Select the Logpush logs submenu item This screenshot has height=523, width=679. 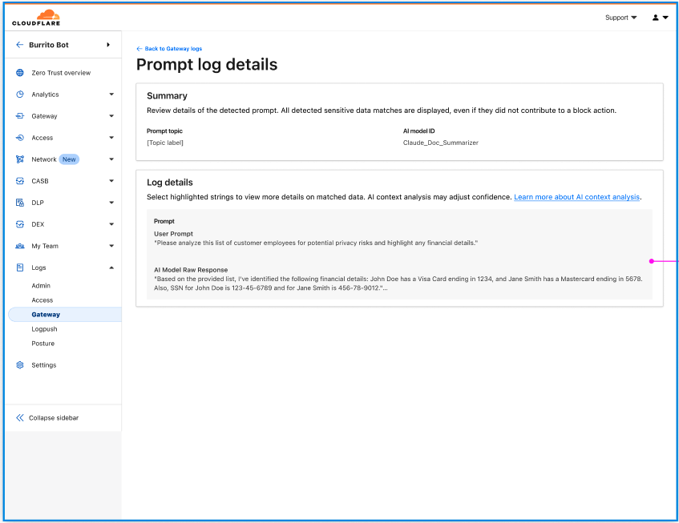coord(44,329)
